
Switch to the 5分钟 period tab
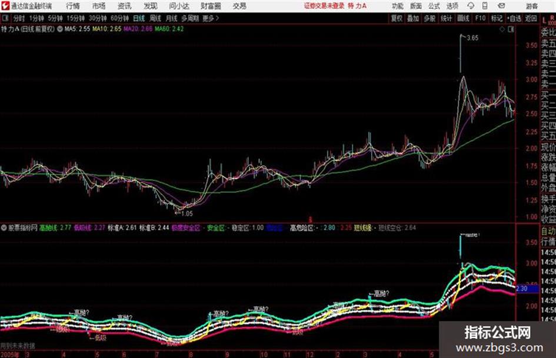click(55, 18)
